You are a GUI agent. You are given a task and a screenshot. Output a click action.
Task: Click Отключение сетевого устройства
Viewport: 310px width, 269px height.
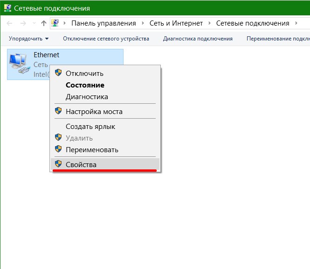(106, 39)
